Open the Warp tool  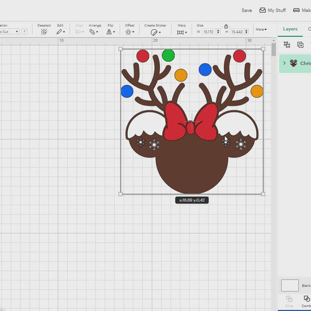(182, 32)
